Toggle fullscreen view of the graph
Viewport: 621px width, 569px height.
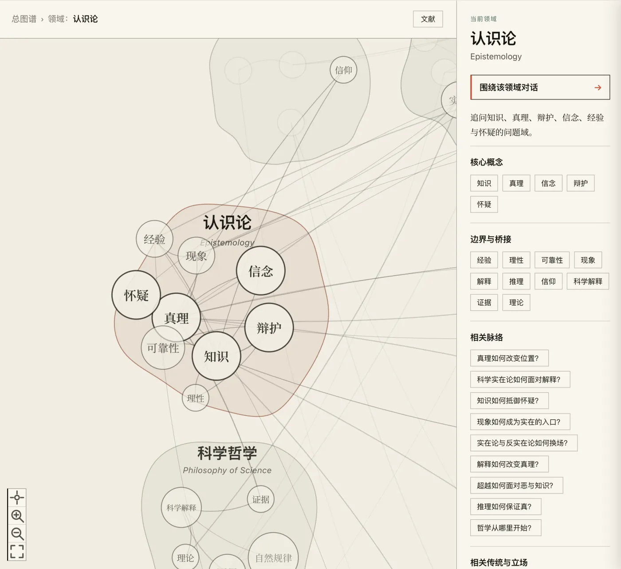[x=17, y=551]
